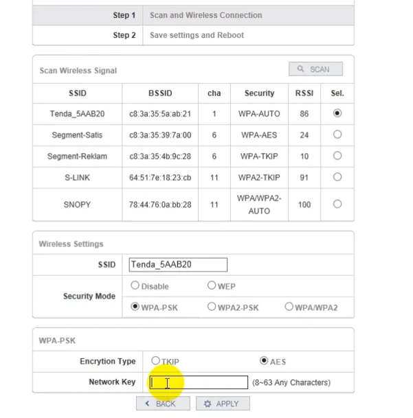Viewport: 413px width, 418px height.
Task: Click the WPA-AES security cell
Action: (x=259, y=135)
